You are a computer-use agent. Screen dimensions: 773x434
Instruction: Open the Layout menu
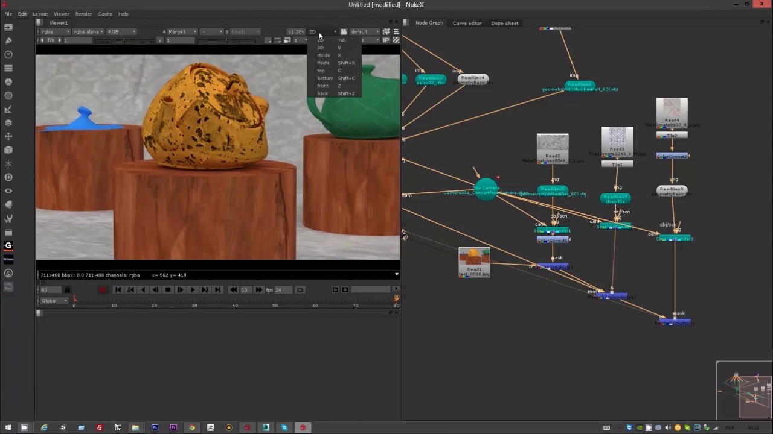40,14
